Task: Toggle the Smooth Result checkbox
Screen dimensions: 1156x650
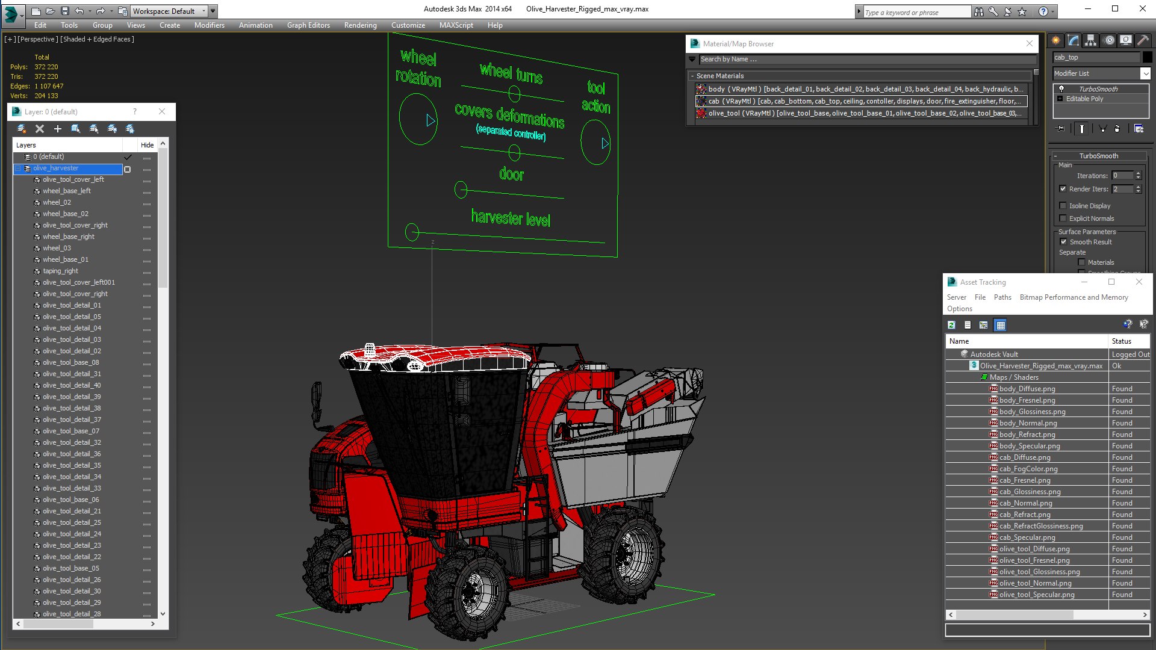Action: click(1063, 242)
